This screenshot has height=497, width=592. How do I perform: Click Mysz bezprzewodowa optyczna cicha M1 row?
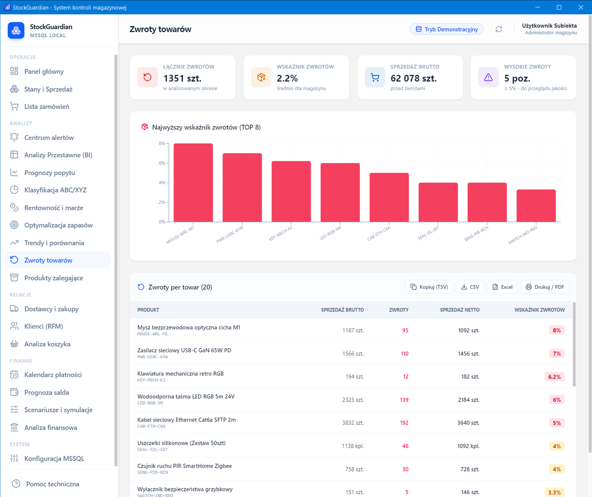(351, 330)
